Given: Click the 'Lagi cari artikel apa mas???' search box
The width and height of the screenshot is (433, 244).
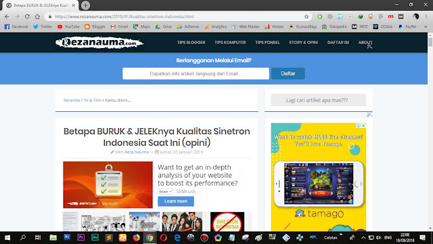Looking at the screenshot, I should point(318,100).
